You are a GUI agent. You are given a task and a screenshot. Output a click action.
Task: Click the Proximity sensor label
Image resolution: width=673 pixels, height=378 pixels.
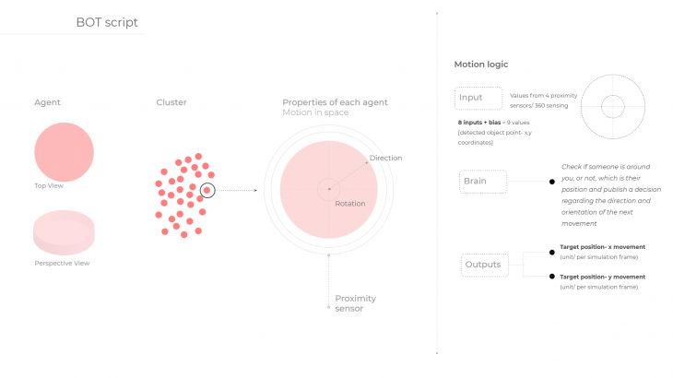coord(355,303)
